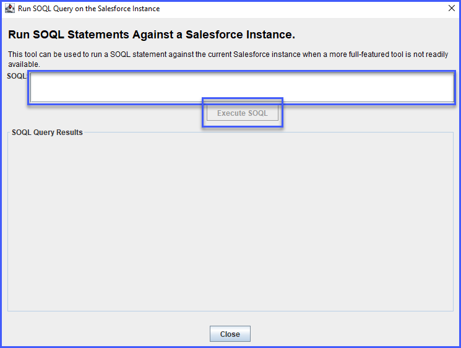Click the window title 'Run SOQL Query on the Salesforce Instance'
The height and width of the screenshot is (348, 461).
click(x=88, y=9)
